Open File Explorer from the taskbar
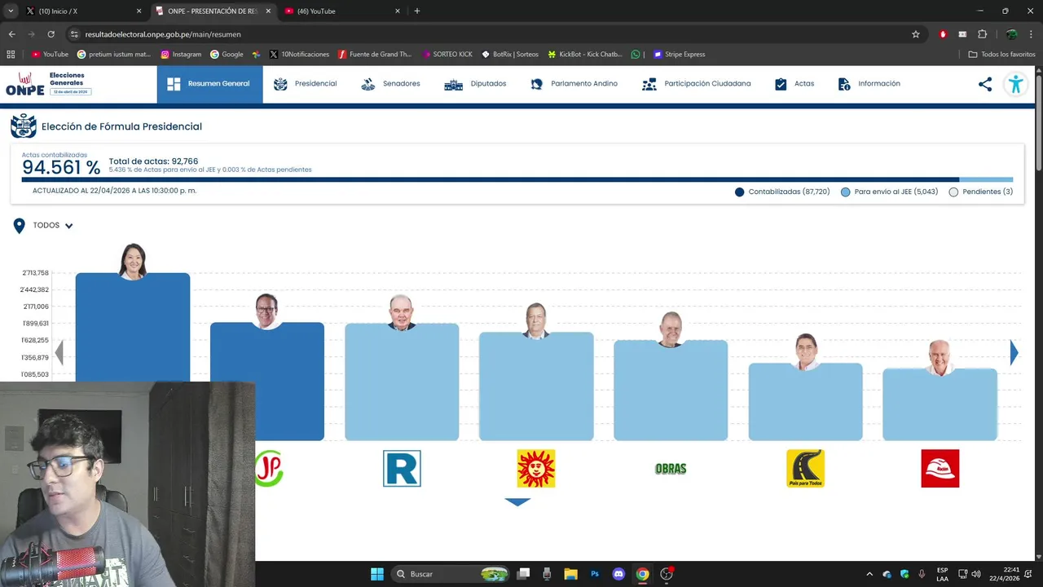 pyautogui.click(x=570, y=574)
